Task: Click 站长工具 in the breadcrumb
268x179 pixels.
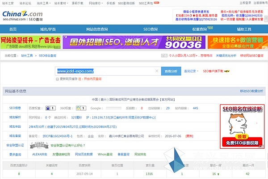Action: coord(27,56)
